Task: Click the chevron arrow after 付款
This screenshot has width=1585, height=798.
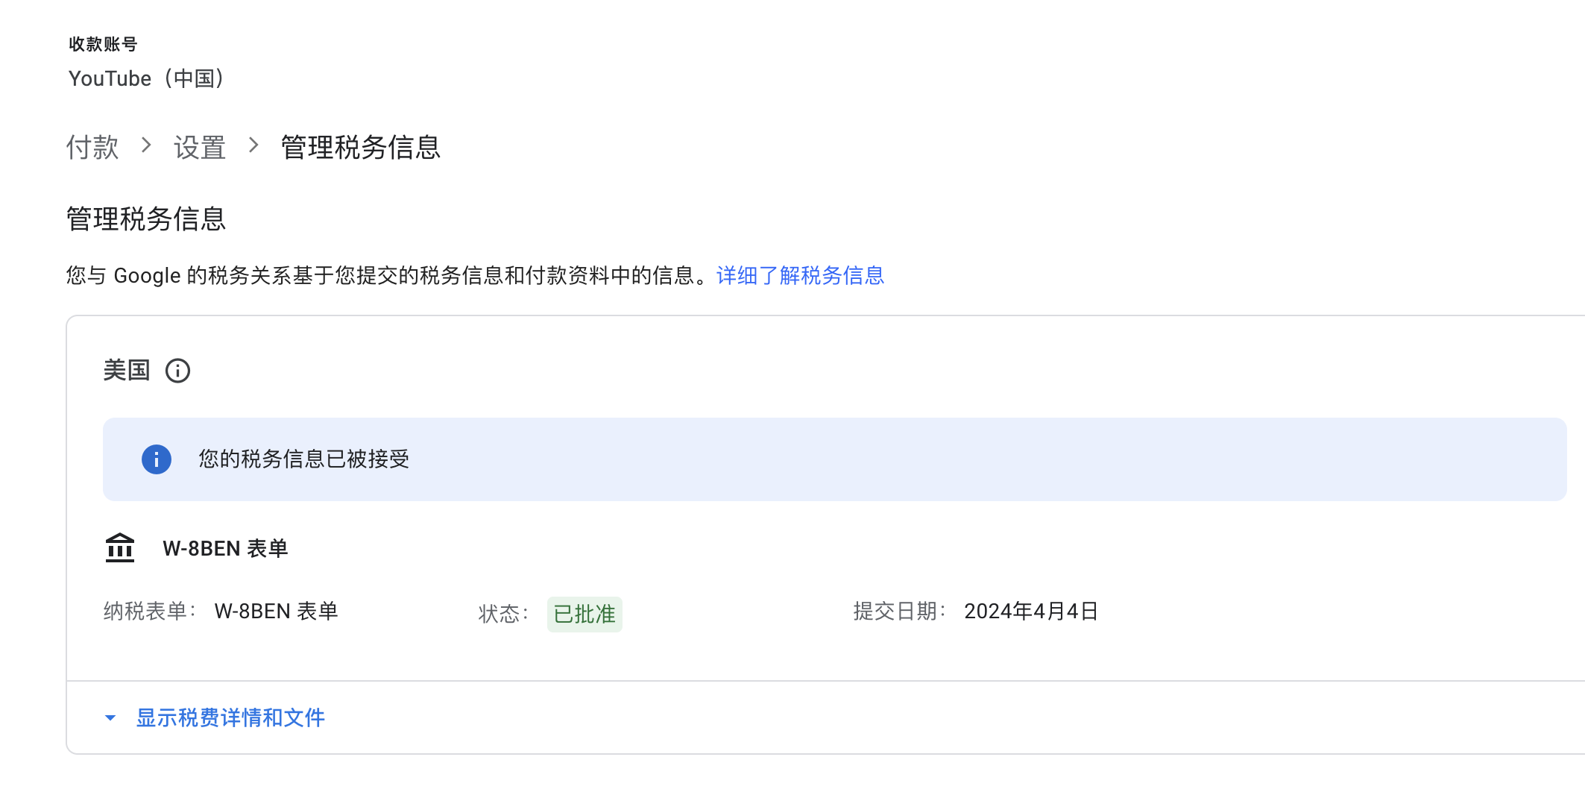Action: [146, 145]
